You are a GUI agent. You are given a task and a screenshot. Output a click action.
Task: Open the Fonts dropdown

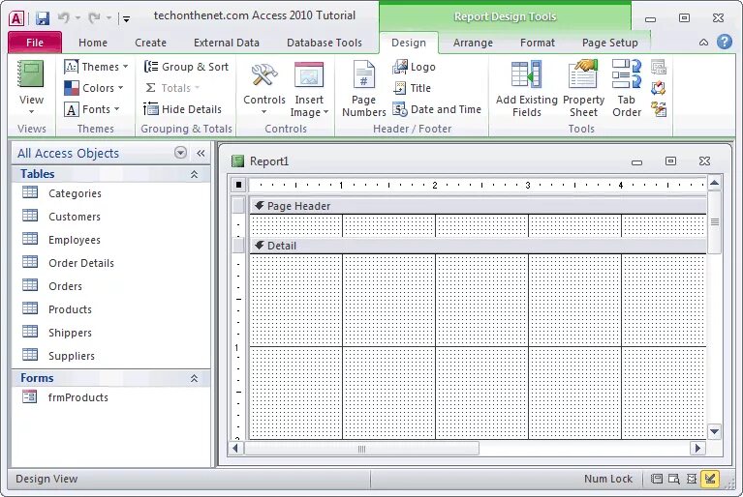point(92,109)
